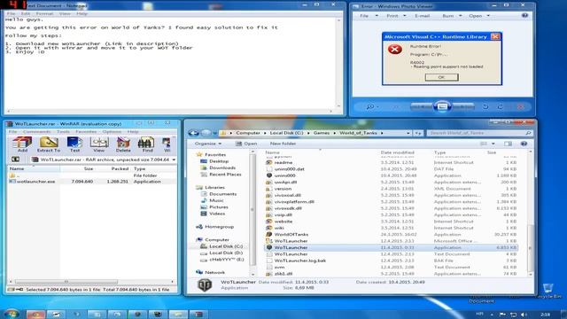Screen dimensions: 567x319
Task: Open the WinRAR Tools menu
Action: coord(63,132)
